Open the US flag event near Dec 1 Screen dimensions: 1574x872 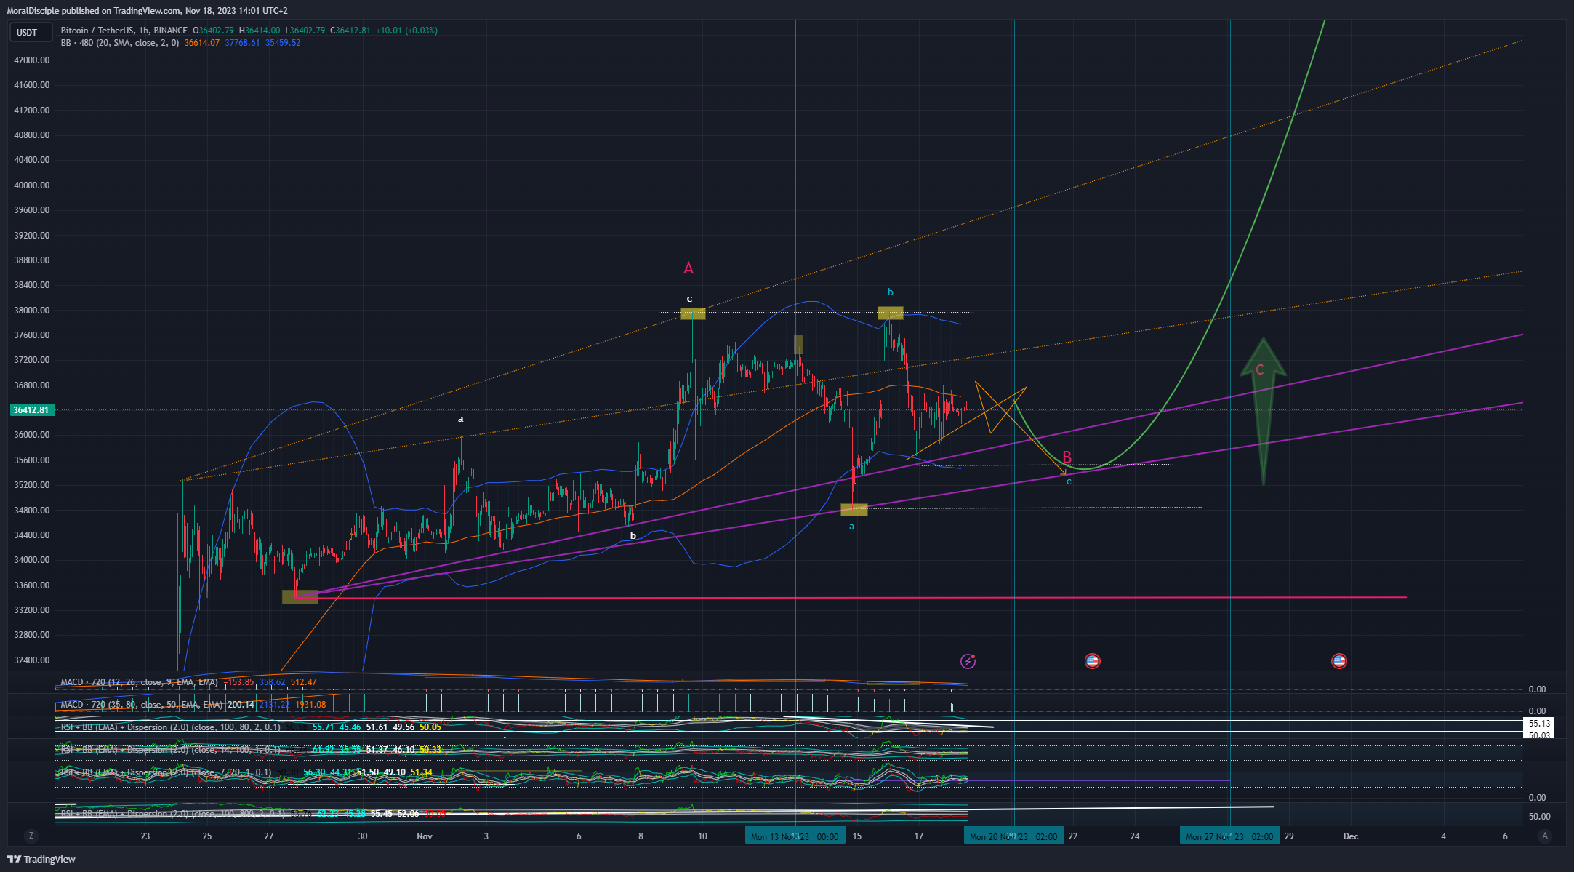(1339, 661)
